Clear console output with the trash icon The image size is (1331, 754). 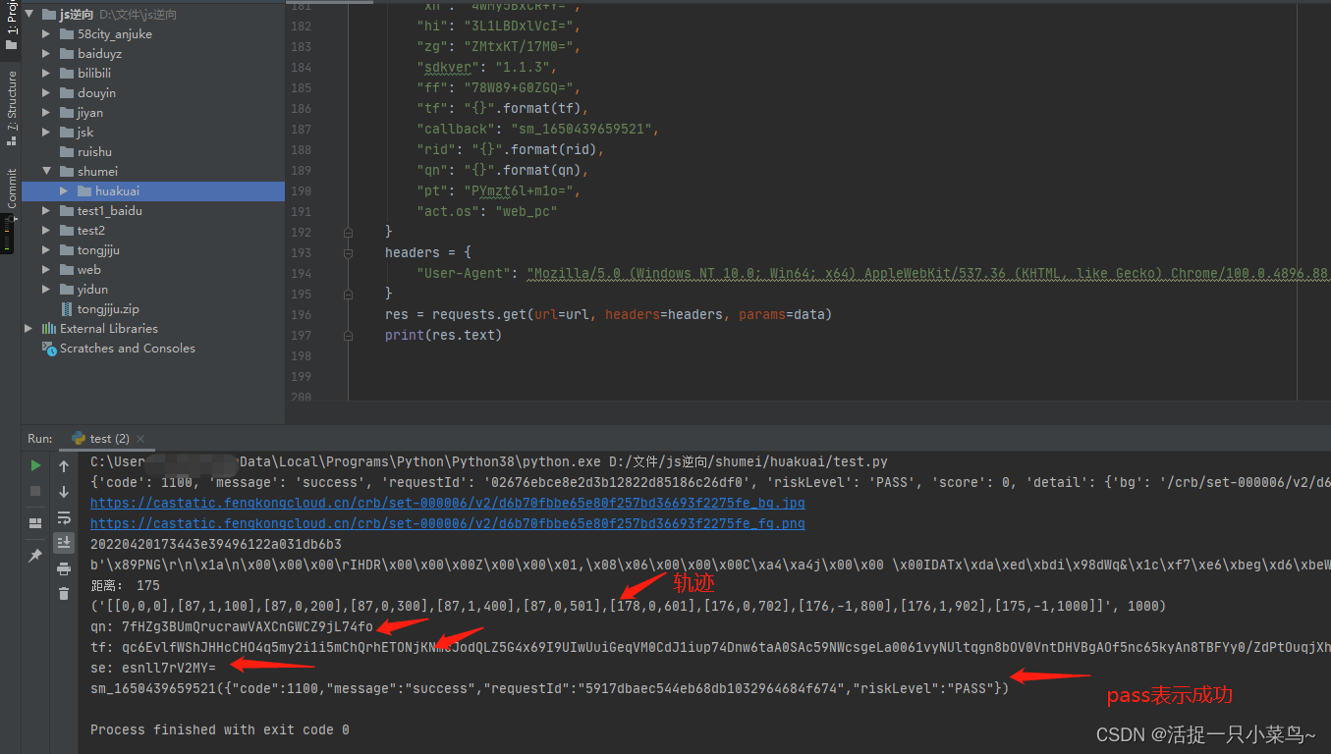[x=64, y=593]
